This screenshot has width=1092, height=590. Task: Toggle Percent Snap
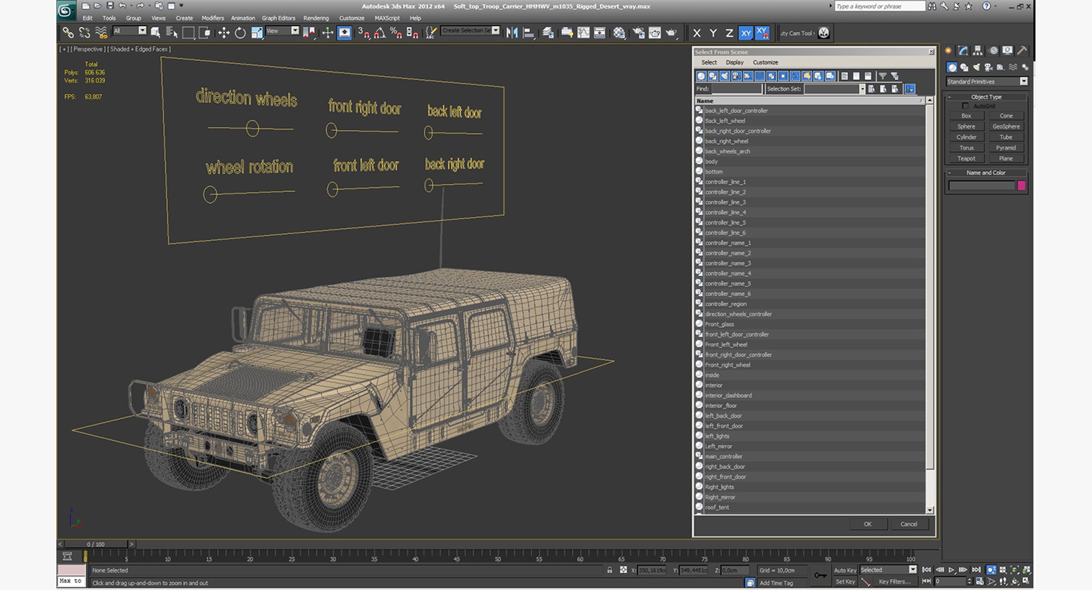tap(396, 33)
